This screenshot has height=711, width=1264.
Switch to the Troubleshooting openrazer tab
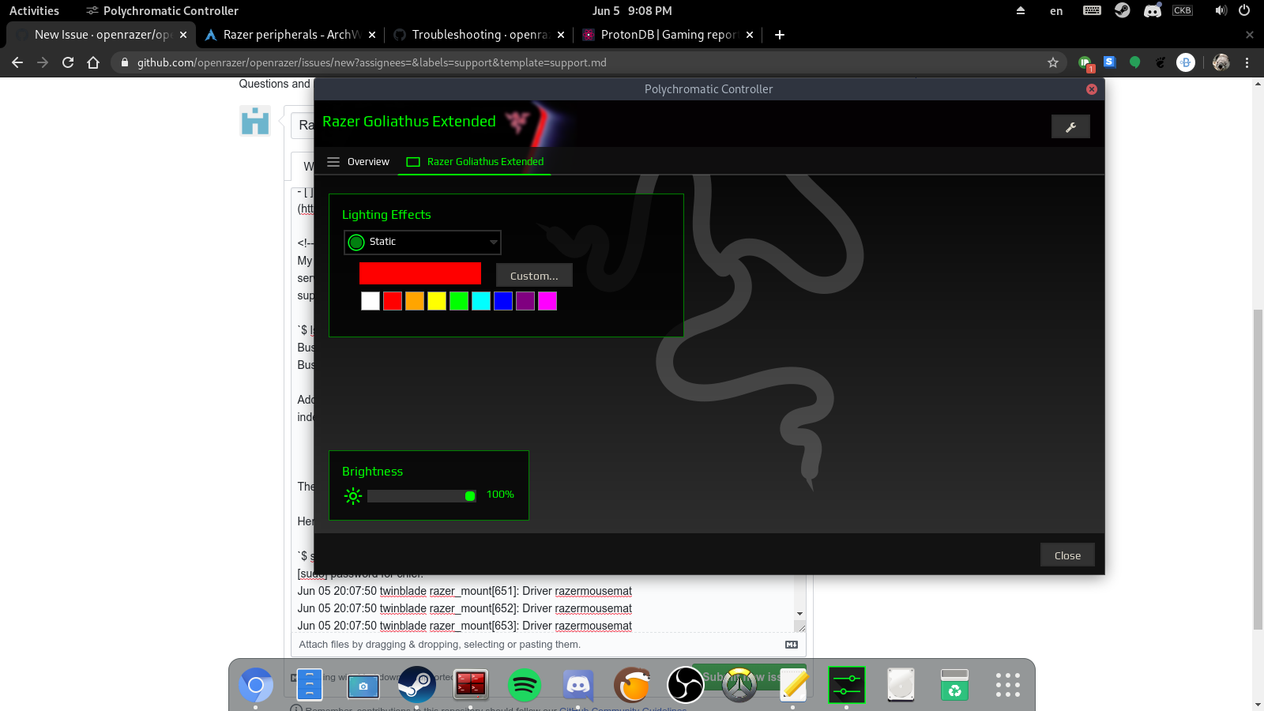tap(480, 35)
